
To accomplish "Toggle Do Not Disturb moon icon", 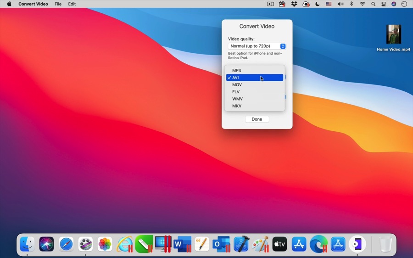I will coord(317,4).
